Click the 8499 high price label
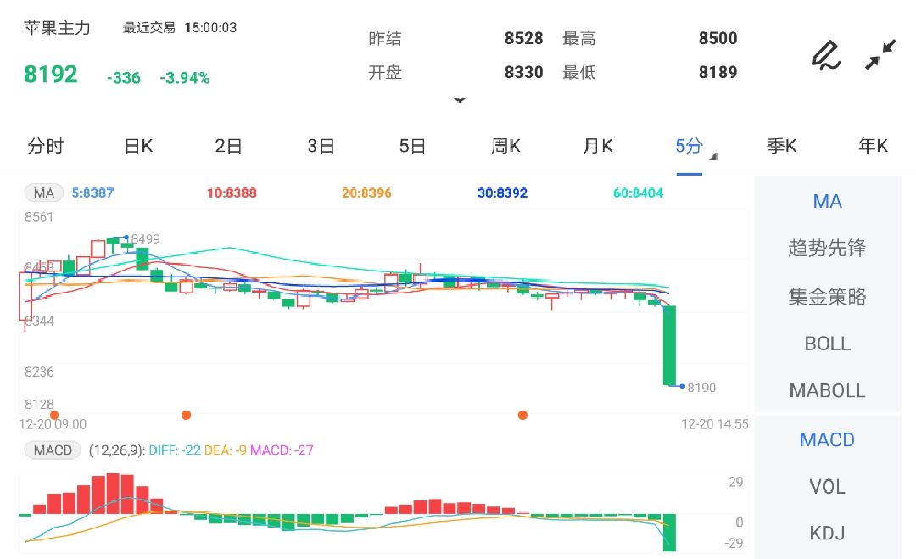The image size is (916, 559). click(146, 239)
